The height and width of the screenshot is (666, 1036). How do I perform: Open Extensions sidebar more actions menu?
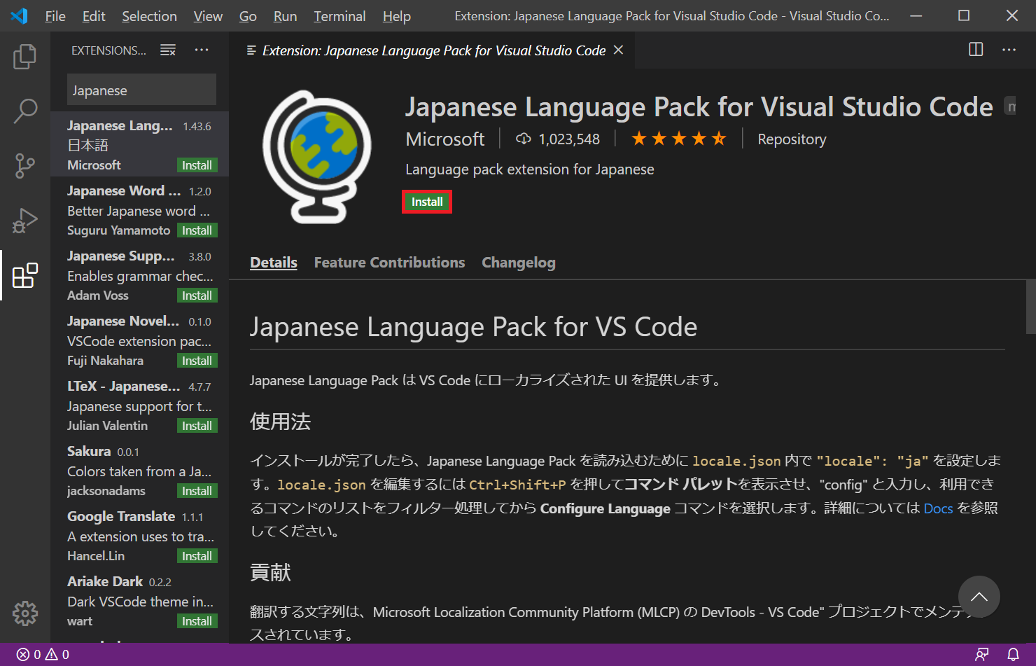(202, 50)
